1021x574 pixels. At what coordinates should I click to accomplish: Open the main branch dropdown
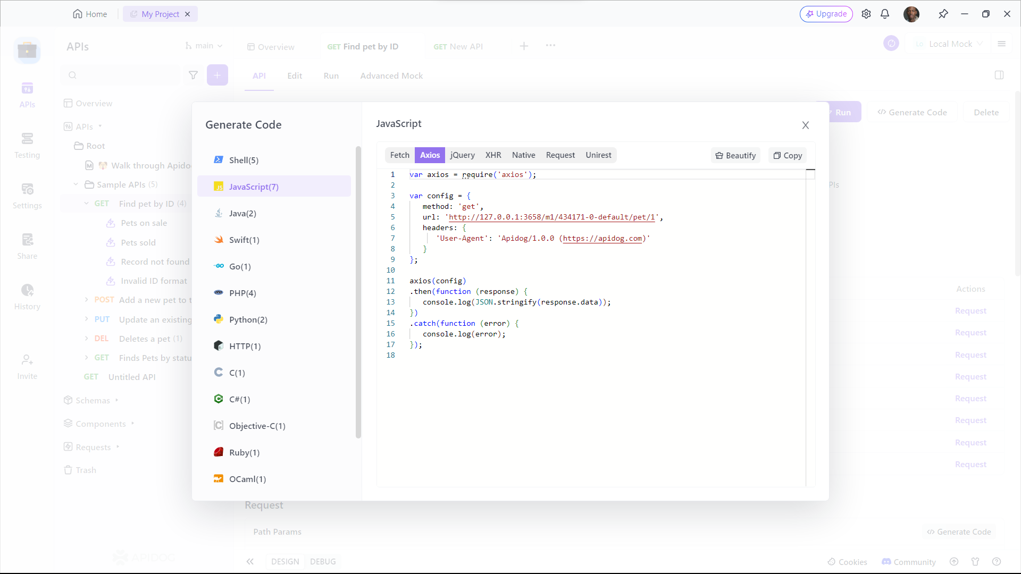204,46
